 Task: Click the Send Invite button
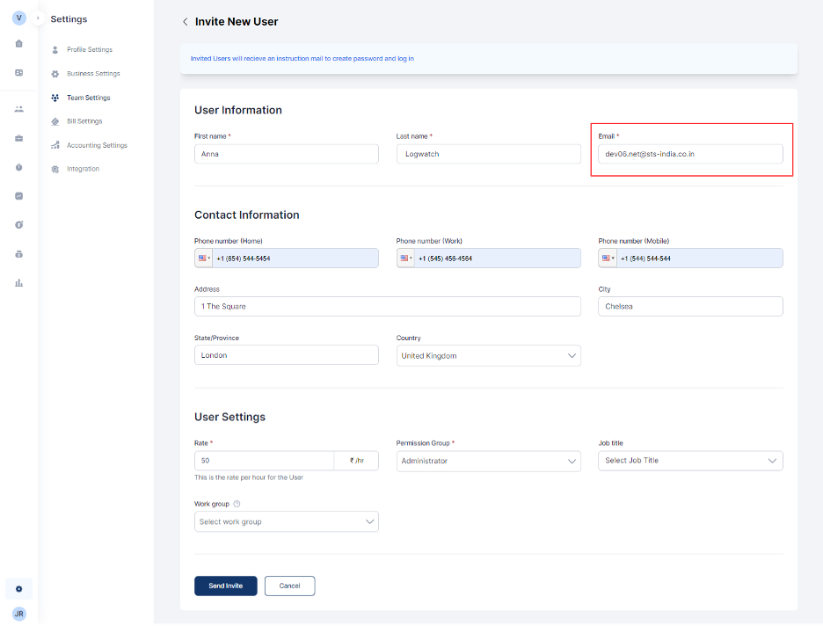pos(225,586)
